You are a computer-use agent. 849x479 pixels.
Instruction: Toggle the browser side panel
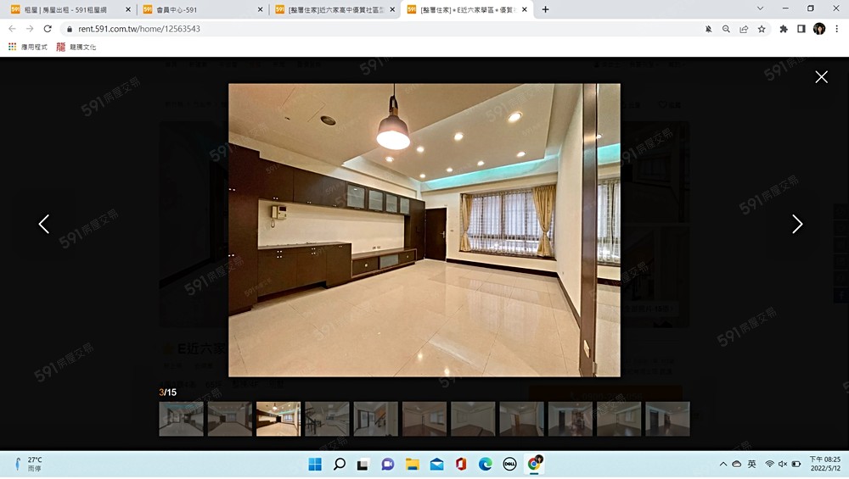pos(801,29)
